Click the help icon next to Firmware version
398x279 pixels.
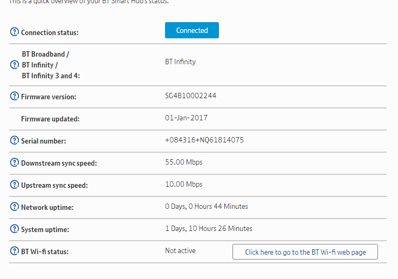15,96
